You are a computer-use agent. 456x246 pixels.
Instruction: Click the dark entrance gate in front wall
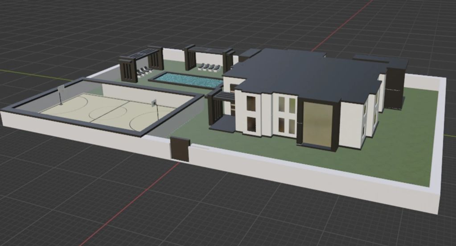point(180,149)
